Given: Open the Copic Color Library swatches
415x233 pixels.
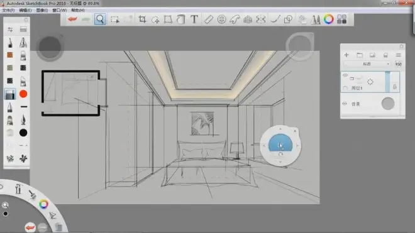Looking at the screenshot, I should point(341,19).
